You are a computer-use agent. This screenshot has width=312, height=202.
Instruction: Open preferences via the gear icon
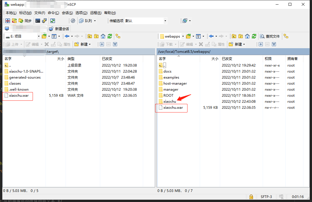[x=73, y=21]
